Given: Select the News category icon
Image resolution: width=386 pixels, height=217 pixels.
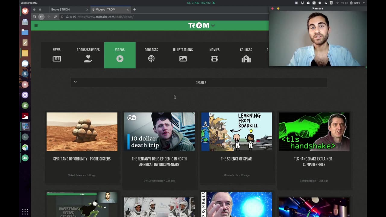Looking at the screenshot, I should (x=57, y=59).
